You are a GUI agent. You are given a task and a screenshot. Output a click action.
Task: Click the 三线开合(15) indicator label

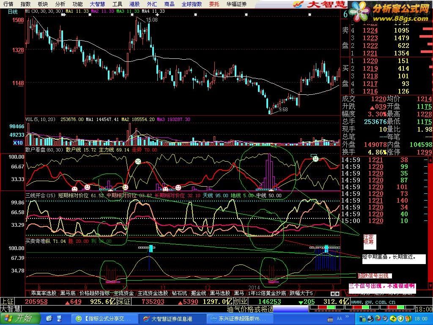tap(41, 196)
